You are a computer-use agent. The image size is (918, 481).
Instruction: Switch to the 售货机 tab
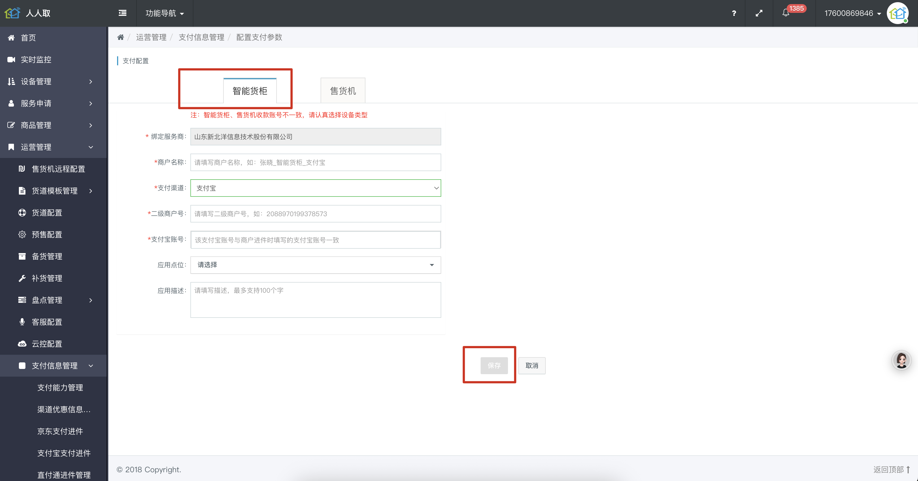click(x=342, y=91)
